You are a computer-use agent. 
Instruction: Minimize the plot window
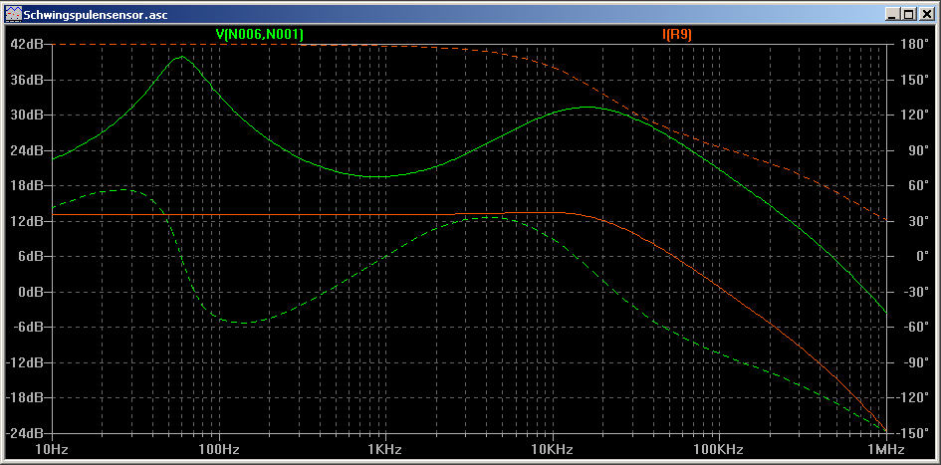coord(894,14)
